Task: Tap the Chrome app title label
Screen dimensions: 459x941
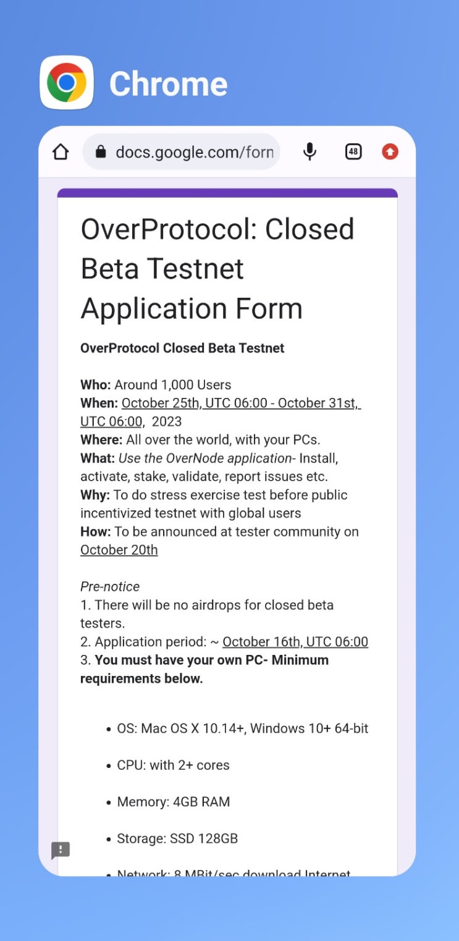Action: 168,83
